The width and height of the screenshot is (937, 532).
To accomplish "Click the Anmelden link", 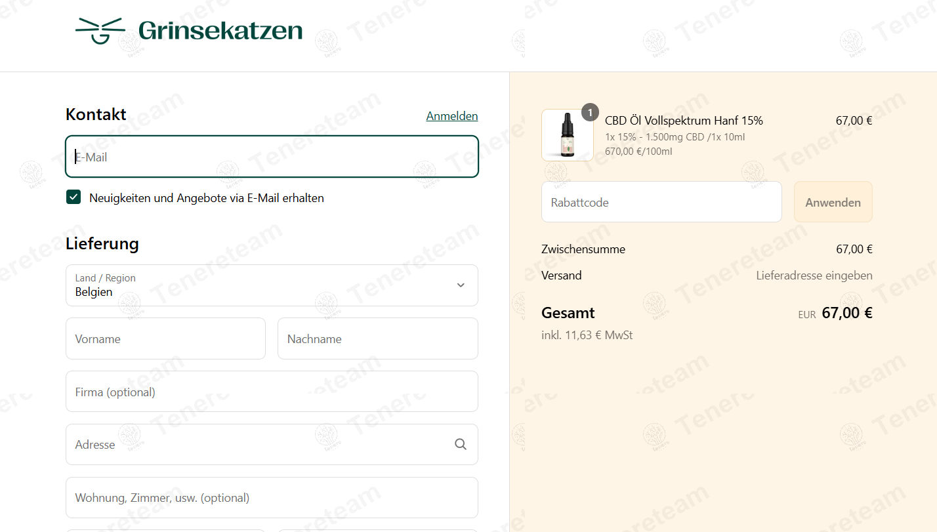I will click(x=452, y=116).
